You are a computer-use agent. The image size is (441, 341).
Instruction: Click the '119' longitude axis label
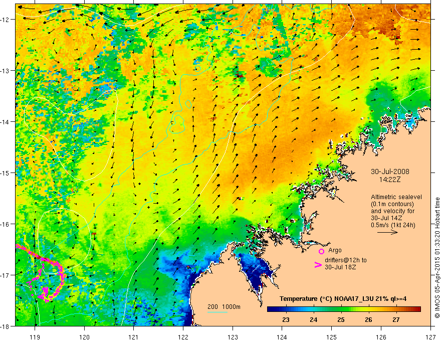coord(35,337)
